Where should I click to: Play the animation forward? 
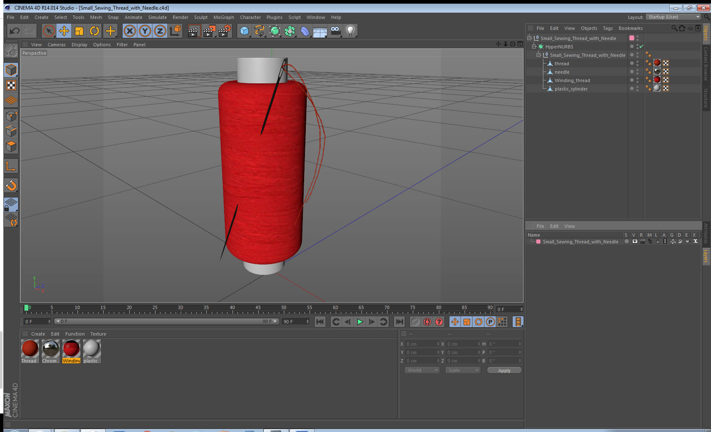point(360,322)
